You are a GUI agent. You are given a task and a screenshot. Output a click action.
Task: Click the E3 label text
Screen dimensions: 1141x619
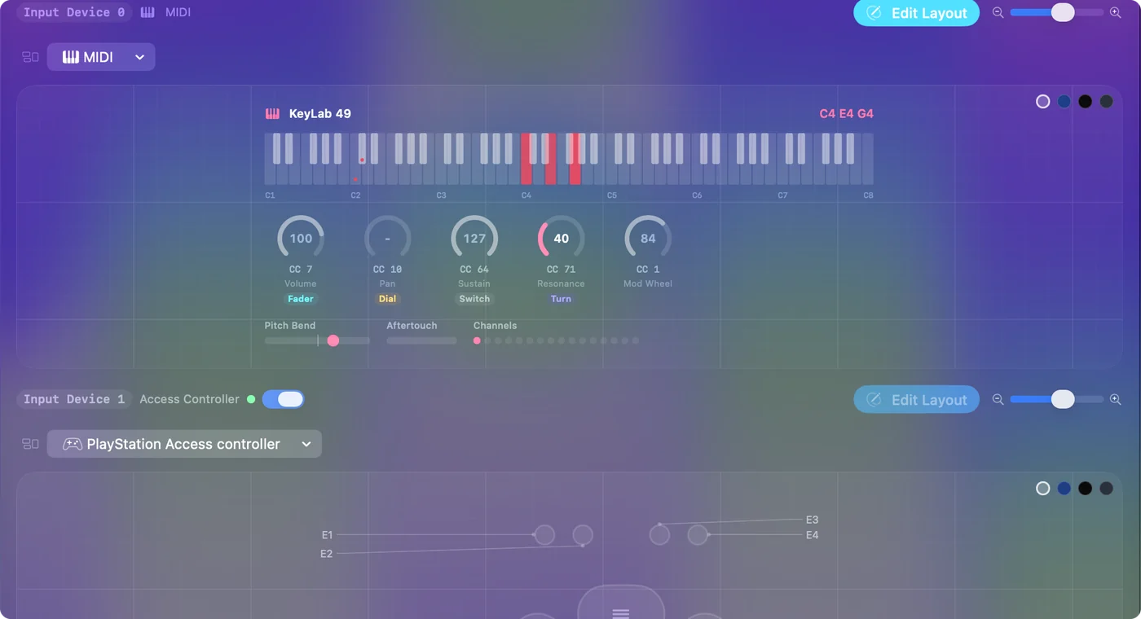coord(812,520)
